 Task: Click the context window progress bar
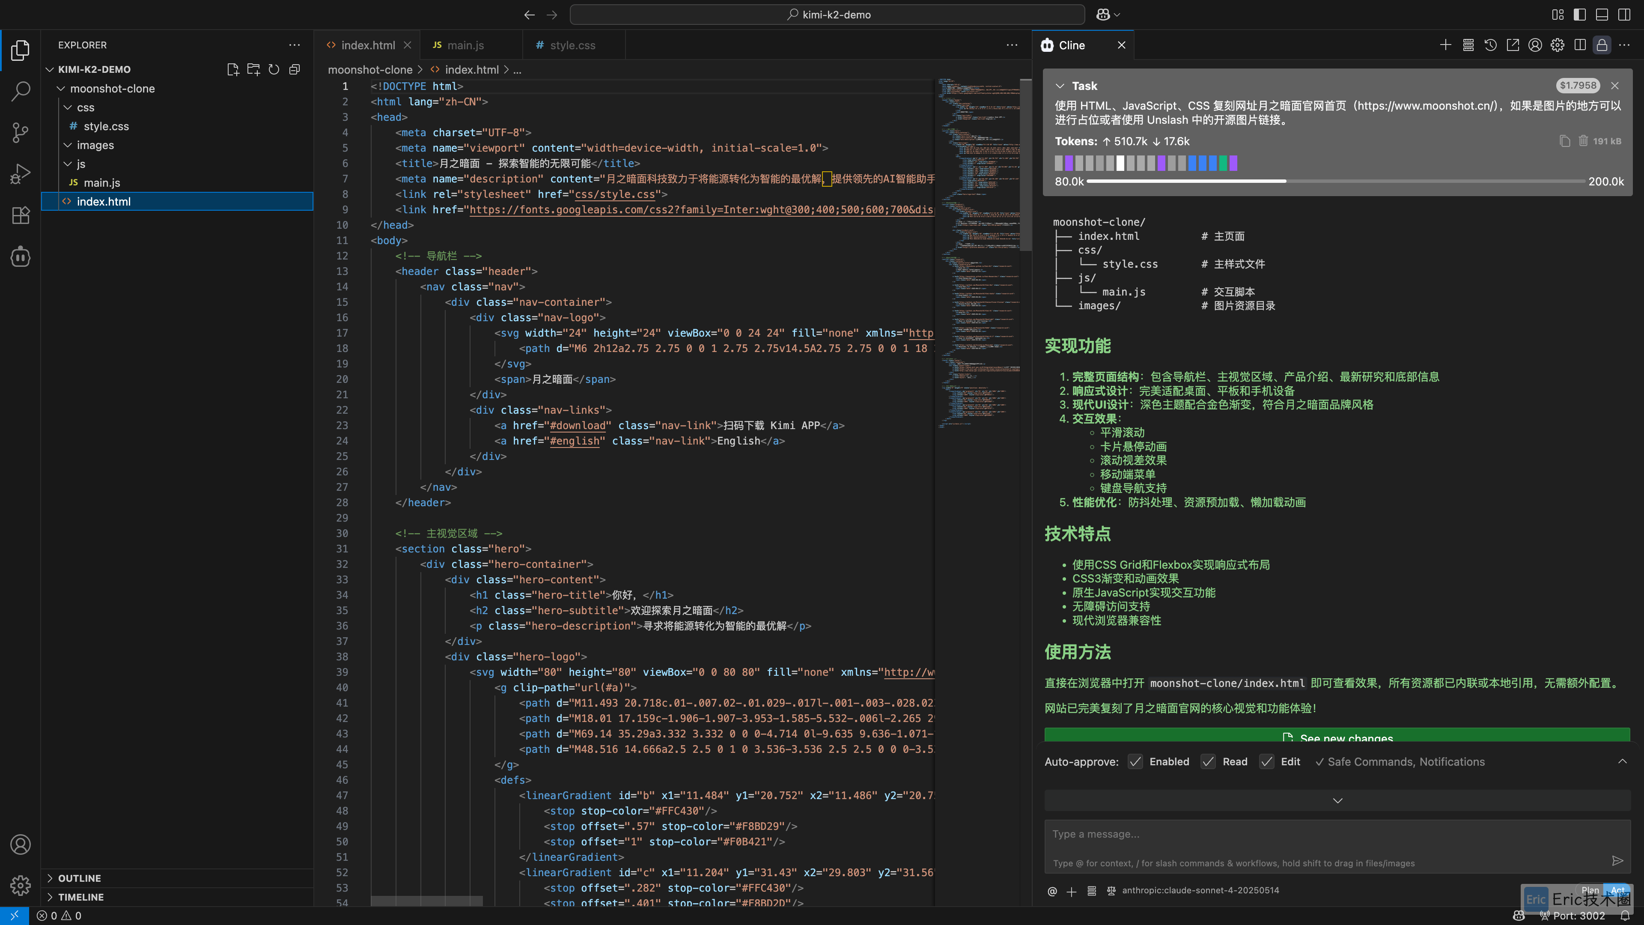tap(1336, 181)
